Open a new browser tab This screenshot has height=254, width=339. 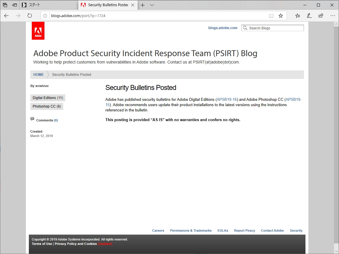pyautogui.click(x=143, y=5)
